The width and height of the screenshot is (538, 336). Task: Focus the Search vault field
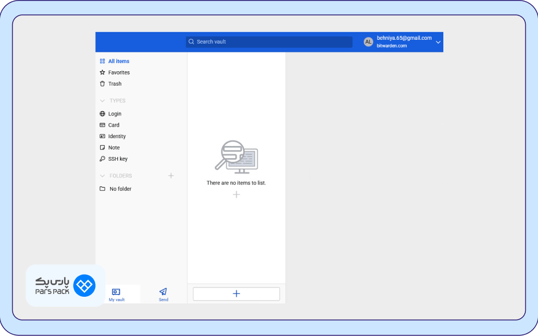[269, 42]
